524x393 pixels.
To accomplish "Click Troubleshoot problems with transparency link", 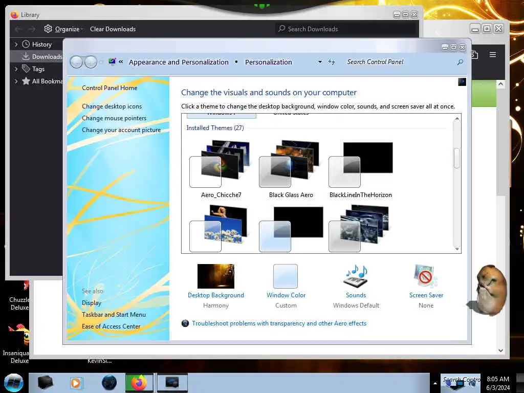I will tap(279, 323).
